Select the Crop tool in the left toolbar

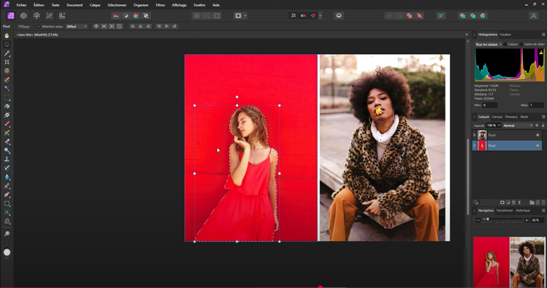(x=7, y=62)
